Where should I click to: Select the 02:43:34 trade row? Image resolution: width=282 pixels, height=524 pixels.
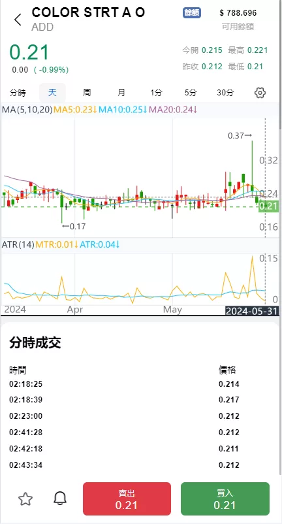coord(139,465)
